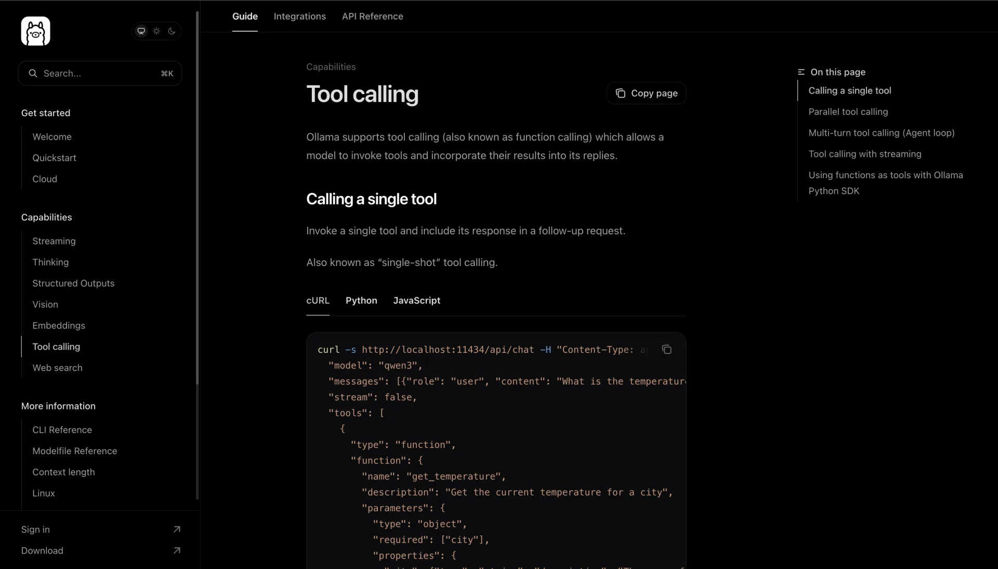Jump to Multi-turn tool calling (Agent loop)
This screenshot has width=998, height=569.
[882, 133]
